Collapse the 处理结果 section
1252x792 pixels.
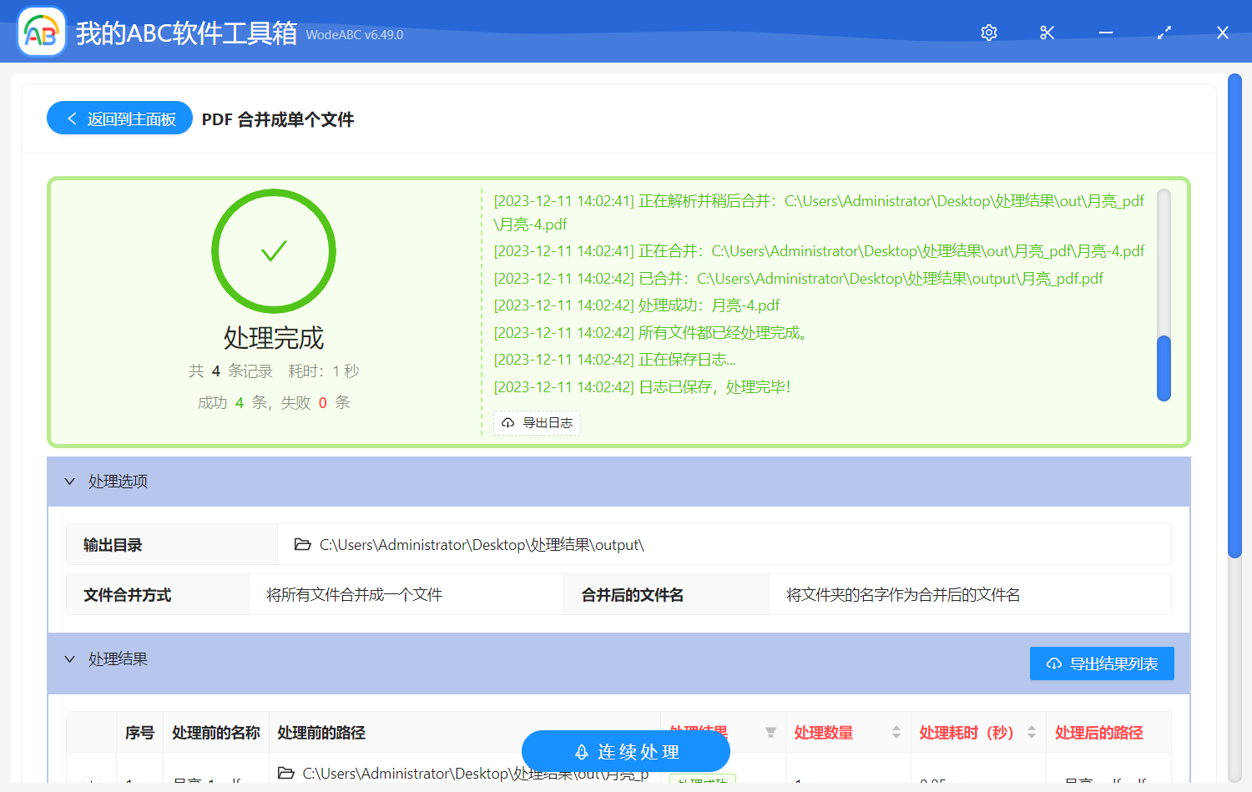click(x=70, y=659)
